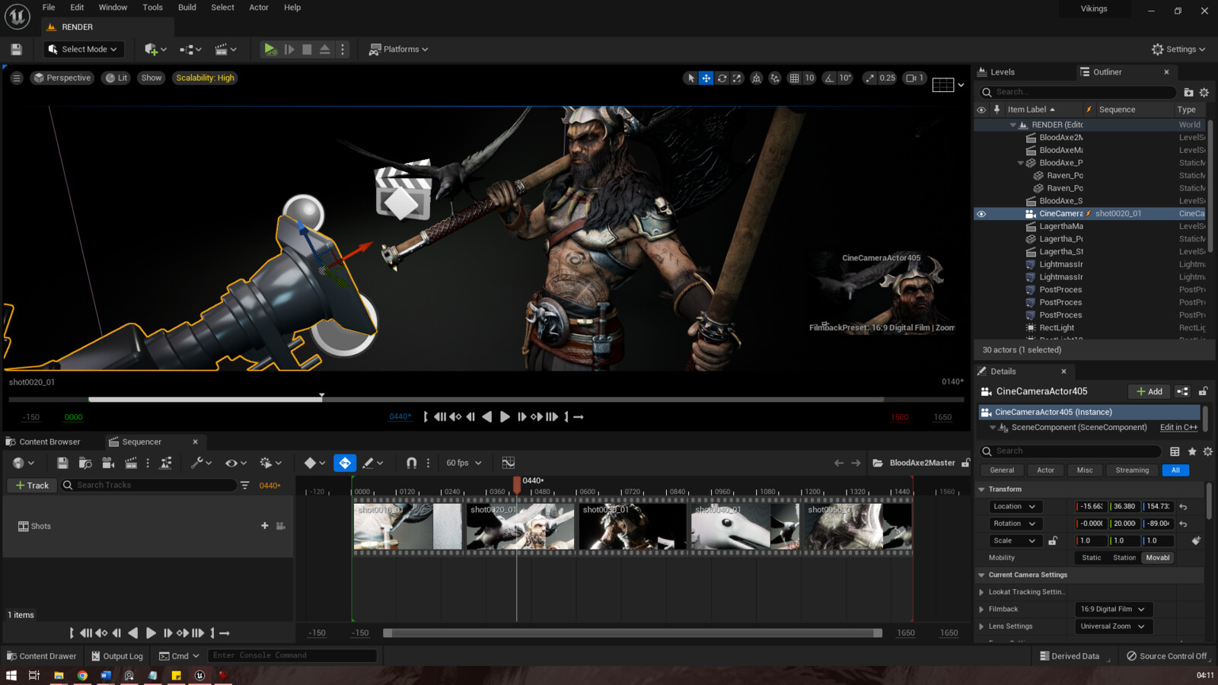Toggle the Sequencer auto-key button
This screenshot has height=685, width=1218.
345,463
